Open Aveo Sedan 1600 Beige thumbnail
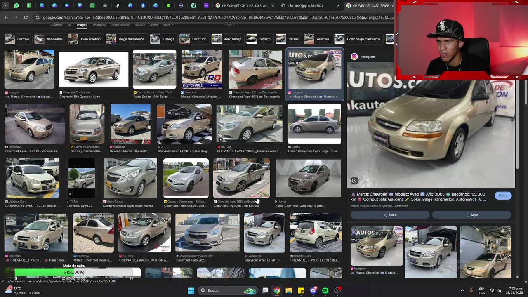 point(154,69)
